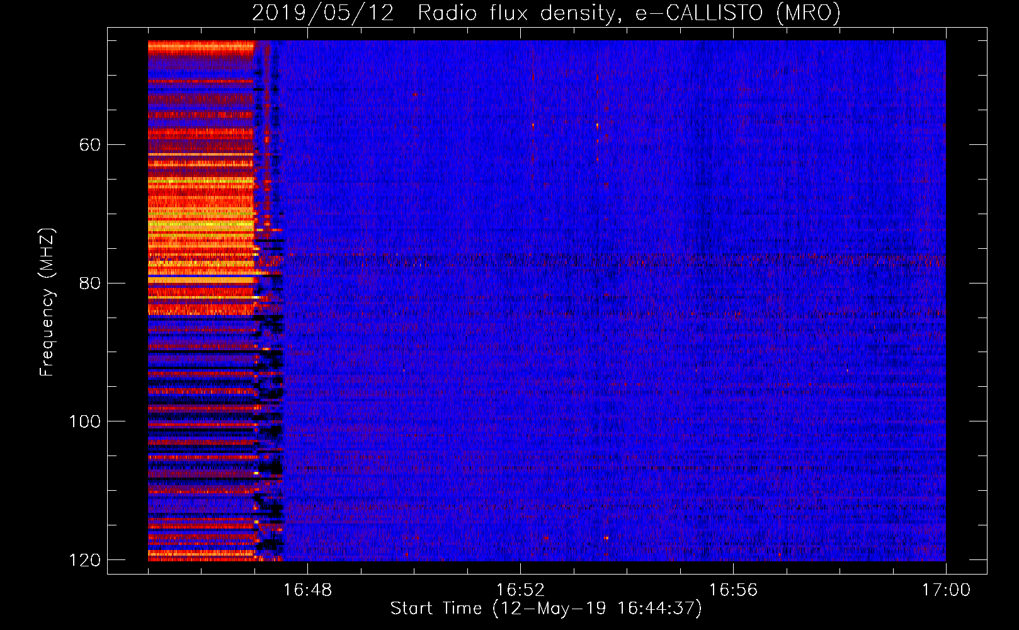Click the 'Frequency (MHZ)' axis label
The image size is (1019, 630).
coord(47,302)
